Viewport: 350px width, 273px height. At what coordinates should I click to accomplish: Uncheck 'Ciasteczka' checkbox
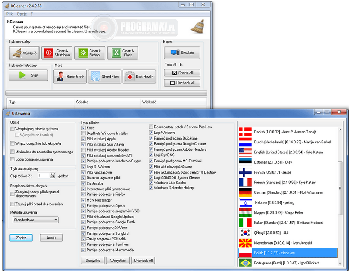point(84,183)
